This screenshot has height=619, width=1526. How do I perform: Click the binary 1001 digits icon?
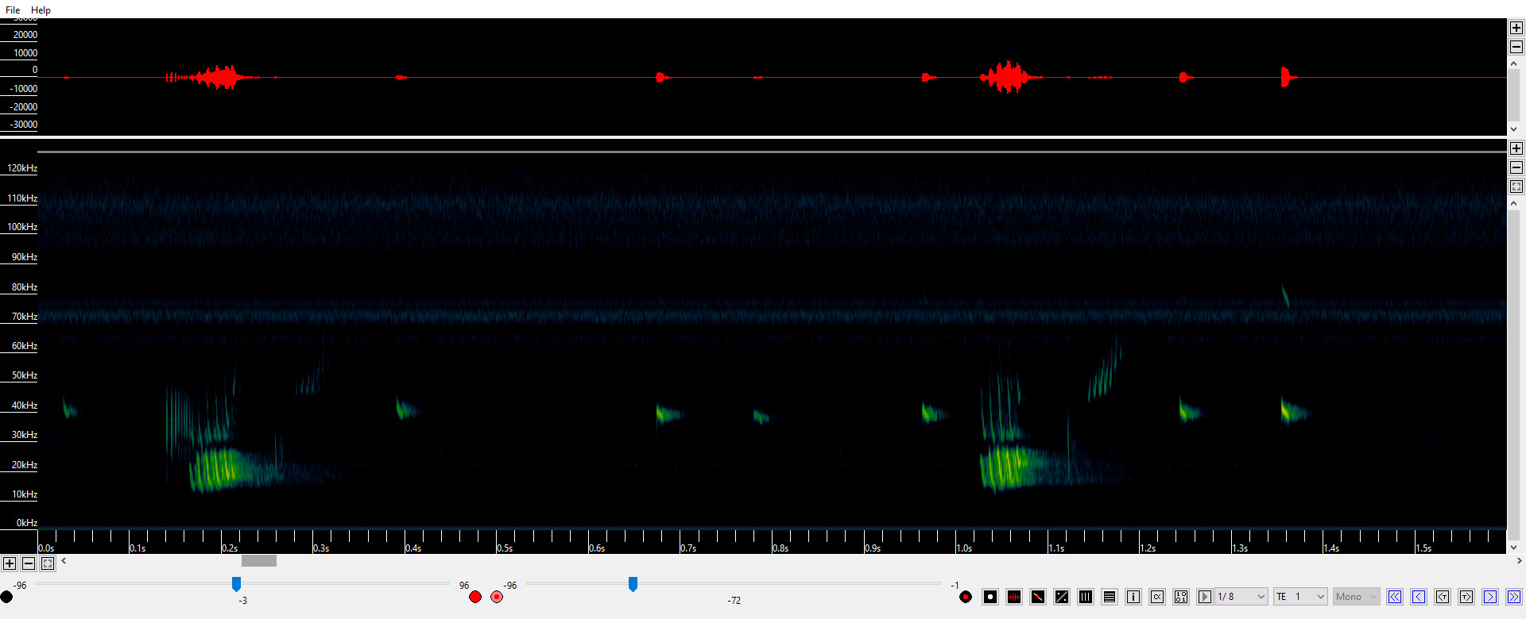1181,597
